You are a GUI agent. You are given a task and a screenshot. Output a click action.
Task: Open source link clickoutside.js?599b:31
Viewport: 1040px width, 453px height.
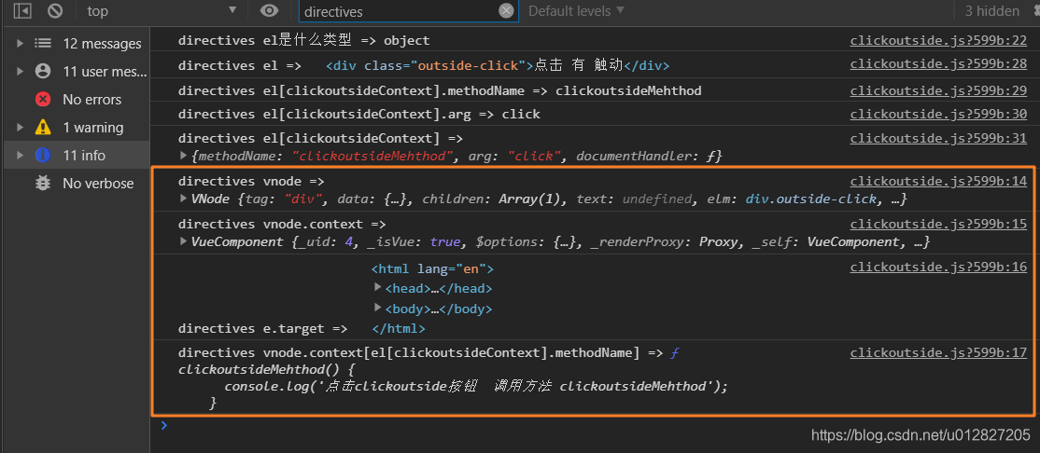tap(938, 138)
